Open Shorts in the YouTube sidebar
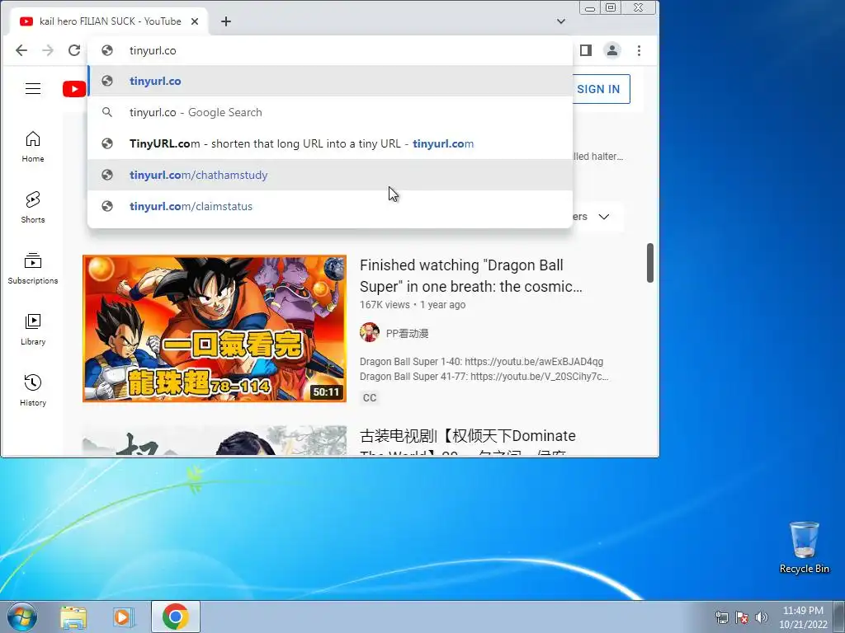845x633 pixels. (33, 207)
